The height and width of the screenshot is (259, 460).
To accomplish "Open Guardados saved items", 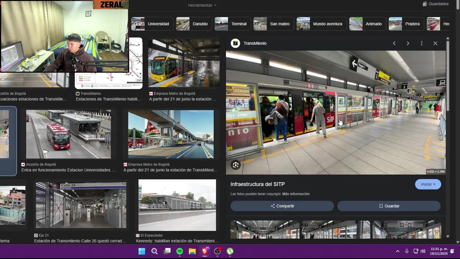I will click(x=436, y=4).
